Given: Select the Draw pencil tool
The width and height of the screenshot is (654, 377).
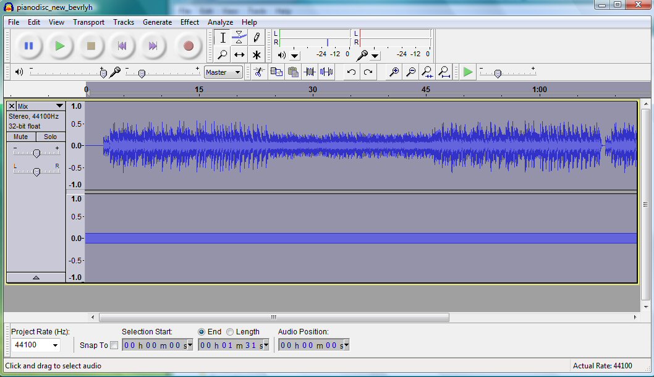Looking at the screenshot, I should coord(257,37).
